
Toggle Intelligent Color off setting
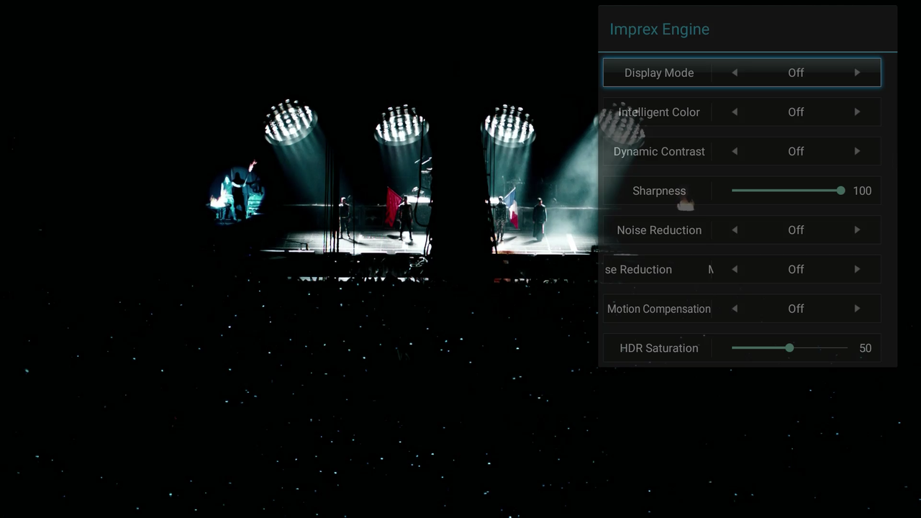796,112
